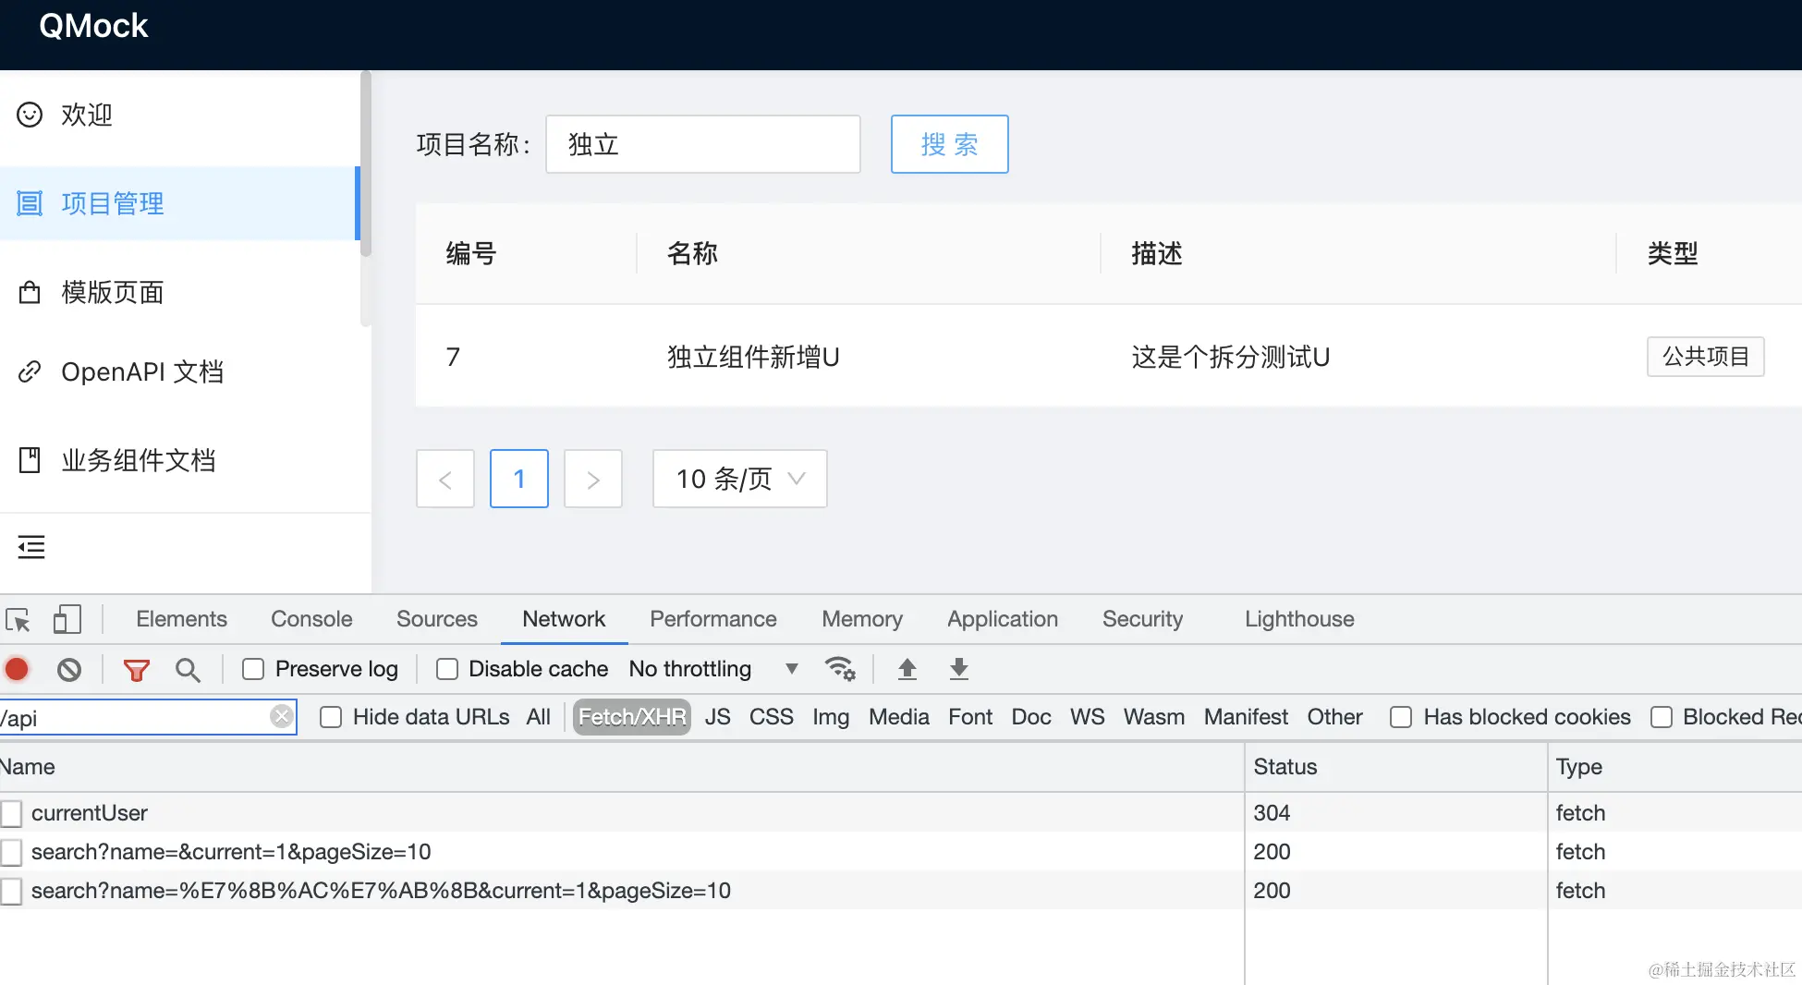Switch to the Sources tab
The height and width of the screenshot is (985, 1802).
click(x=437, y=619)
